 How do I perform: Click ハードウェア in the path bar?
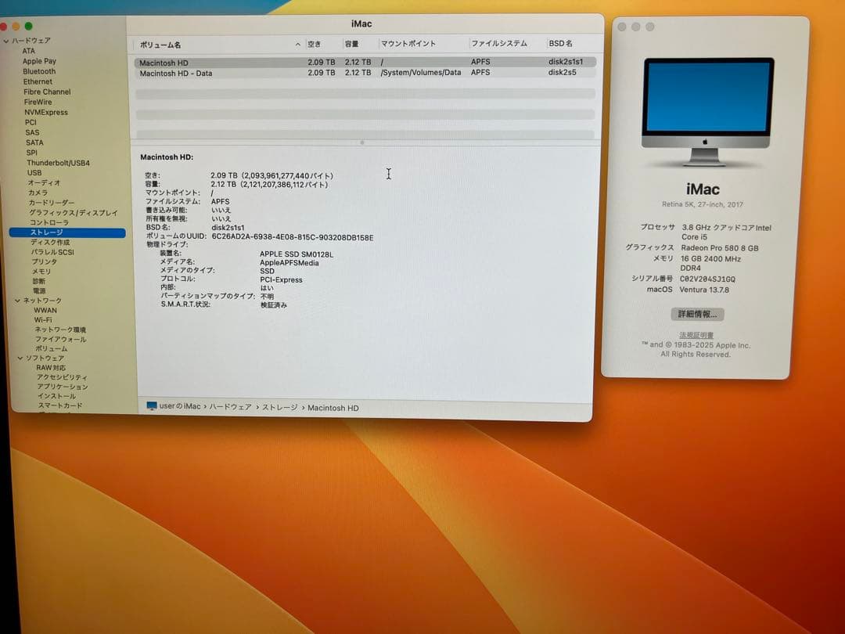point(230,407)
